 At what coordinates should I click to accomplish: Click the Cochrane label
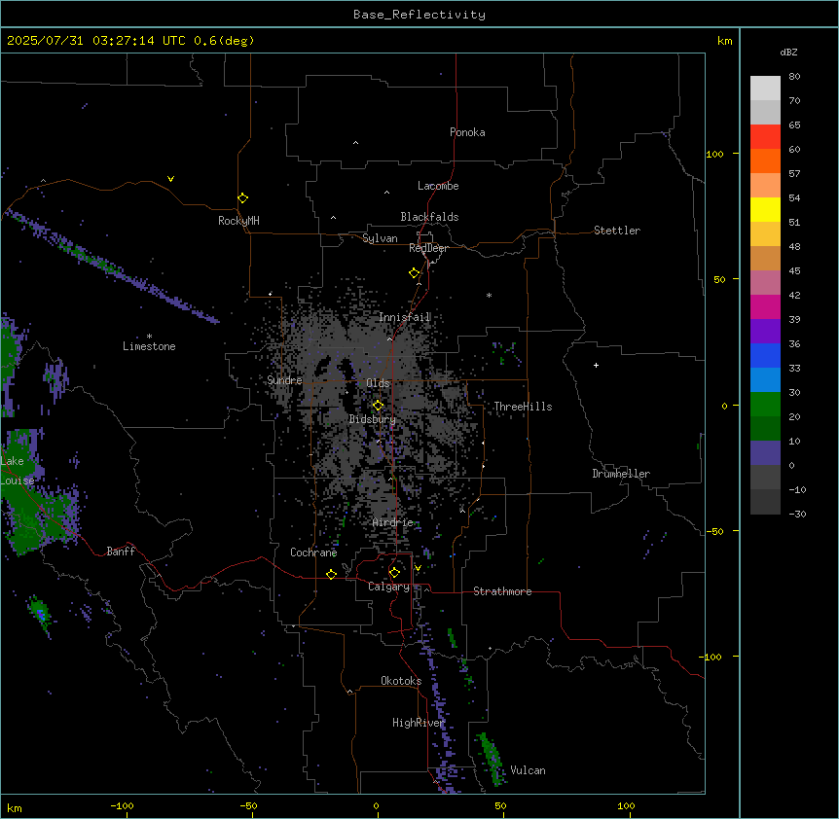[x=313, y=552]
